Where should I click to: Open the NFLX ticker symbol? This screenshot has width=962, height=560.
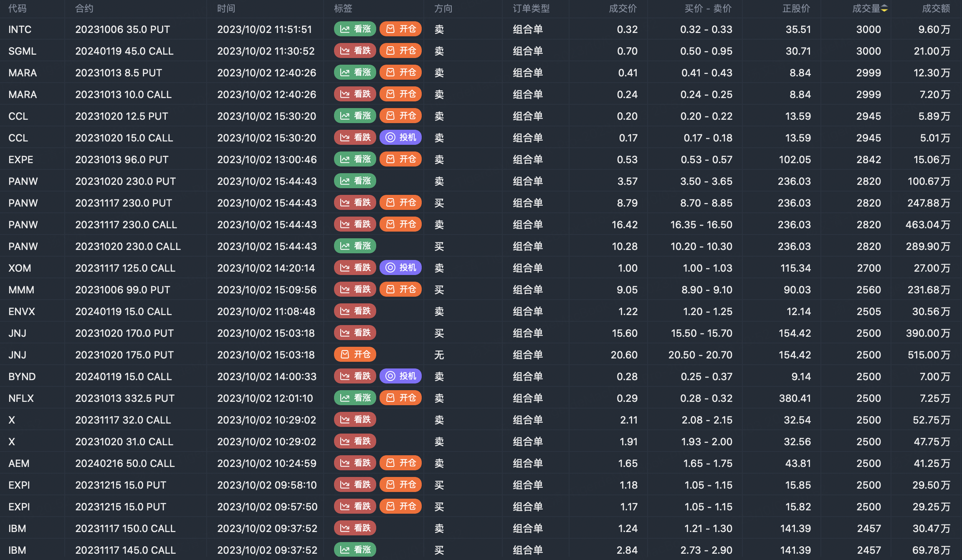click(x=21, y=398)
